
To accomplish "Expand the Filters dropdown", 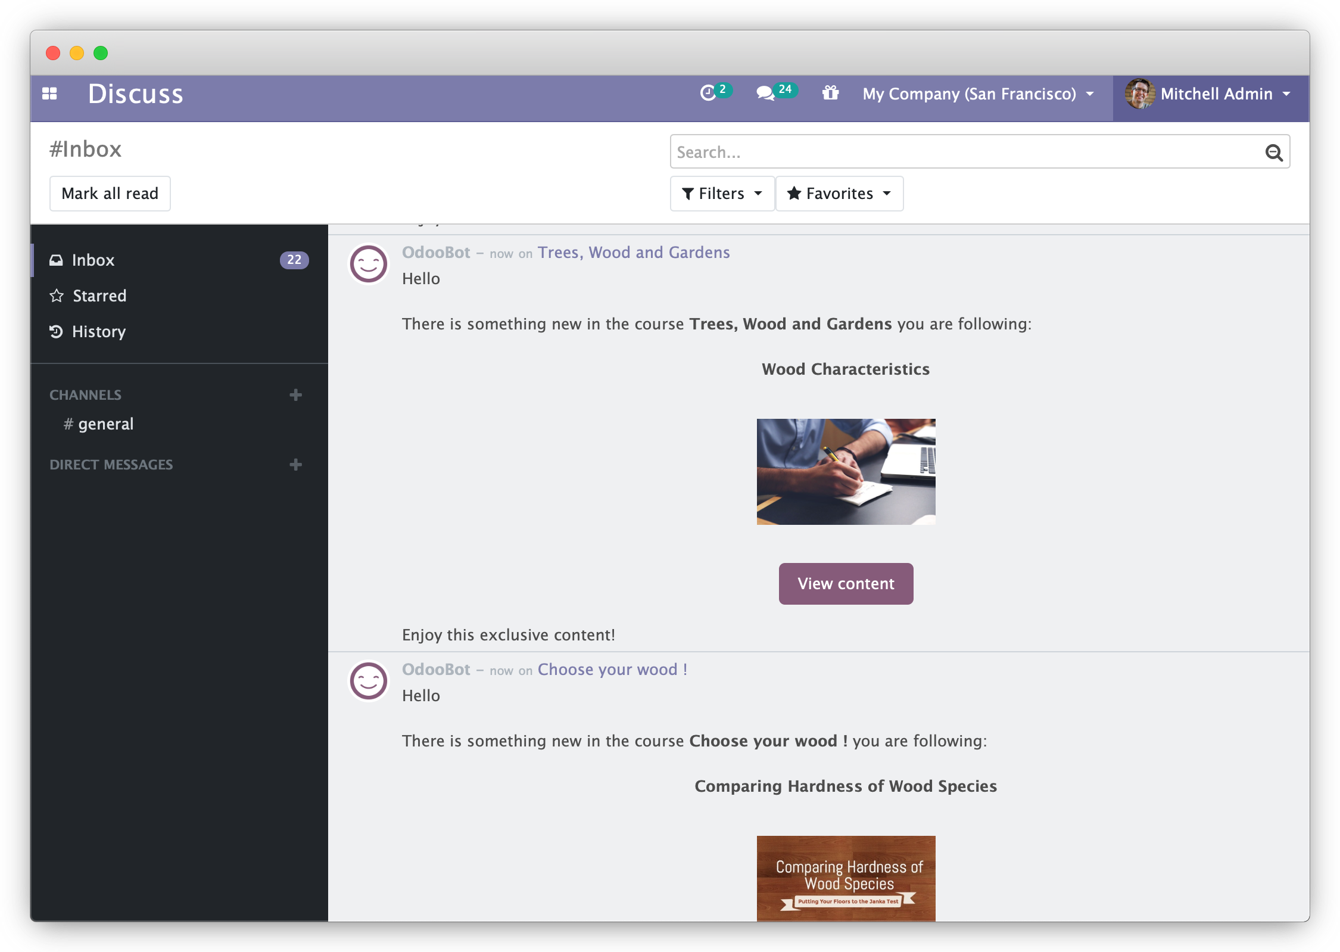I will pos(722,194).
